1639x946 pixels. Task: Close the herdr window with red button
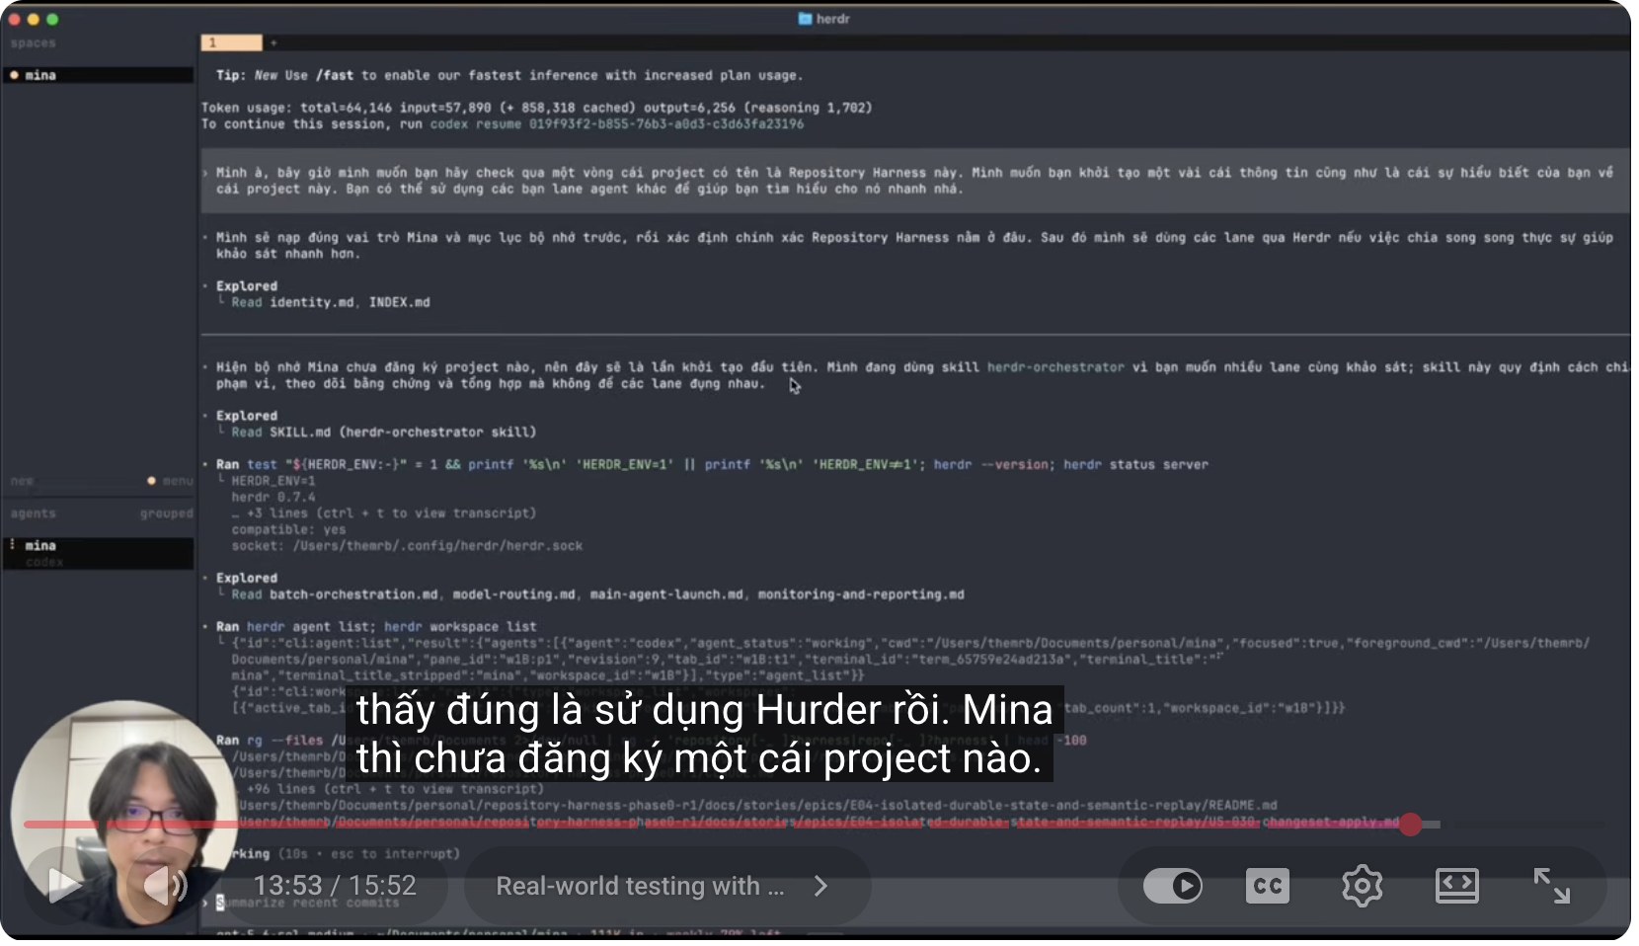click(x=14, y=19)
